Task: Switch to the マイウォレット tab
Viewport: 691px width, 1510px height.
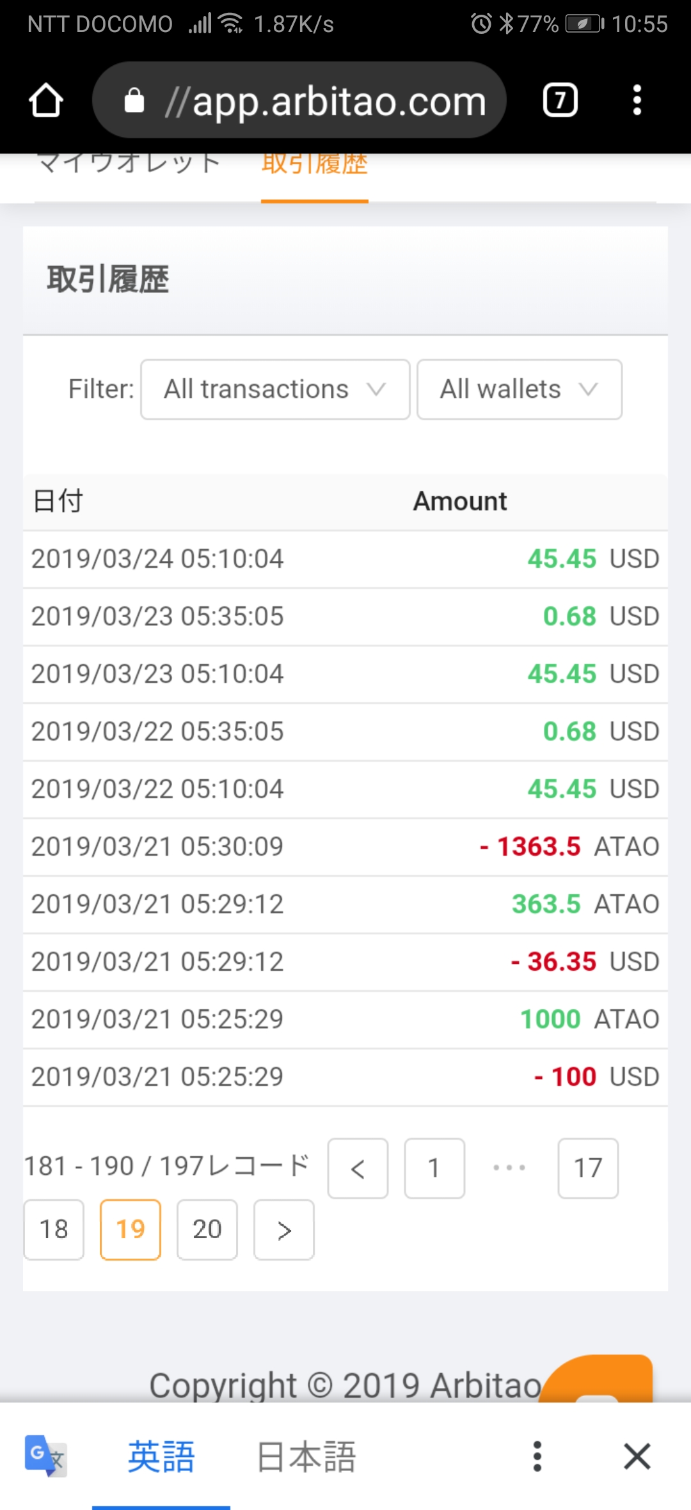Action: 129,166
